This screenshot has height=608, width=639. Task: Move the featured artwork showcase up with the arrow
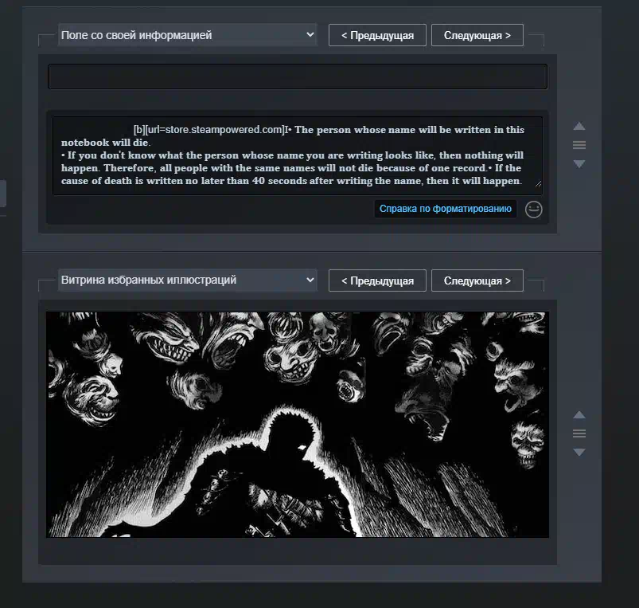tap(579, 415)
